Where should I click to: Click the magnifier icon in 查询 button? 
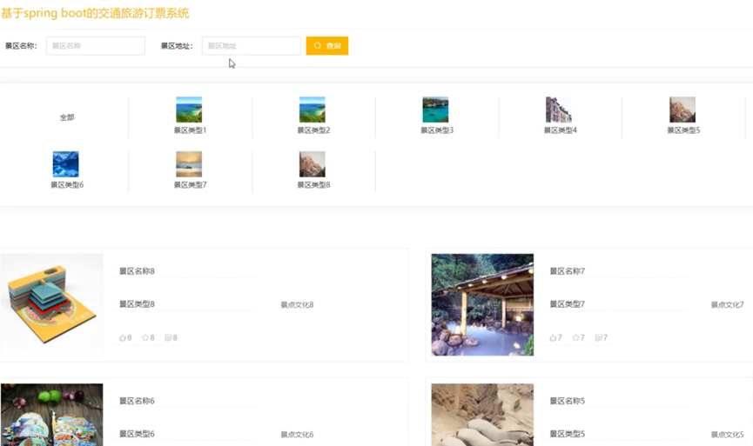(x=318, y=46)
